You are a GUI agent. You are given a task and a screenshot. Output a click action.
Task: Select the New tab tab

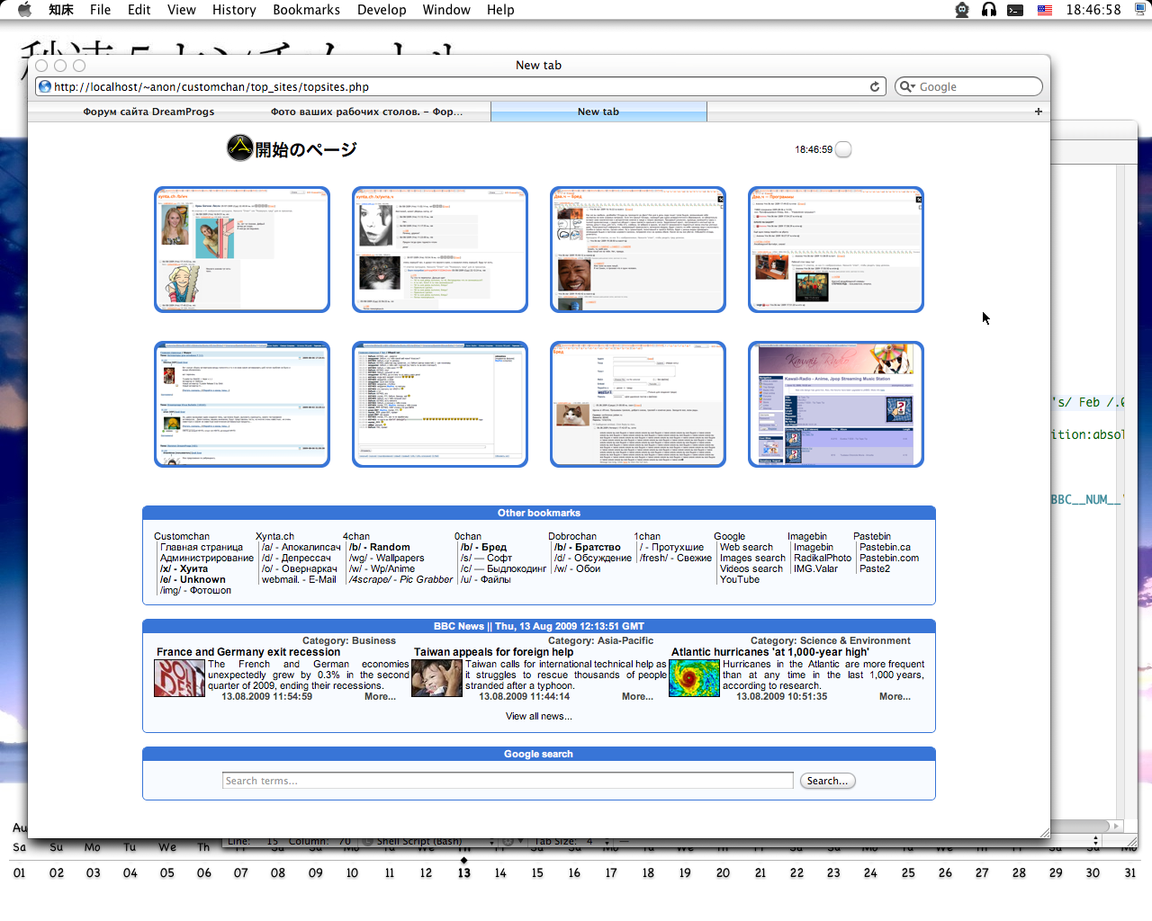click(598, 112)
